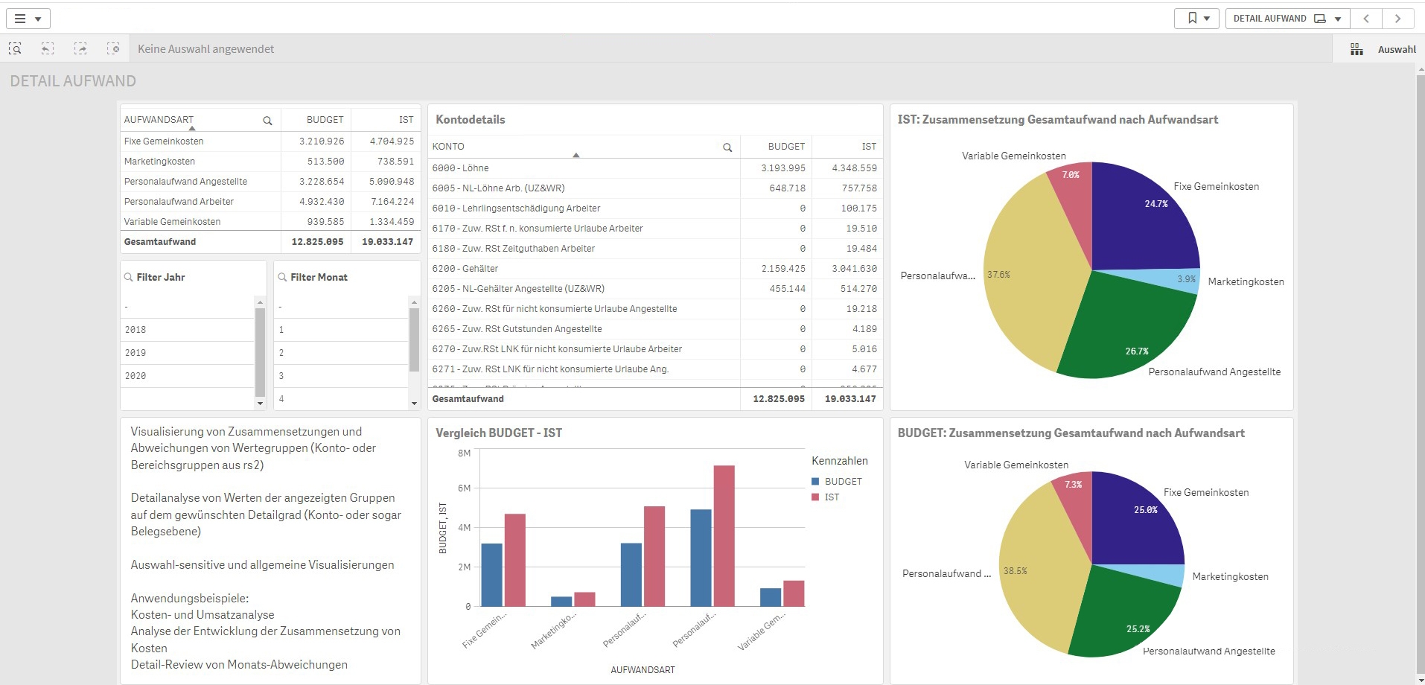Sort table by AUFWANDSART column
The width and height of the screenshot is (1425, 685).
coord(159,119)
